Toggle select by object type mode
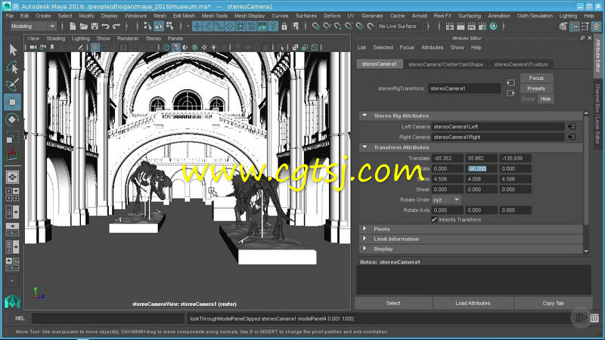Viewport: 605px width, 340px height. pyautogui.click(x=159, y=26)
